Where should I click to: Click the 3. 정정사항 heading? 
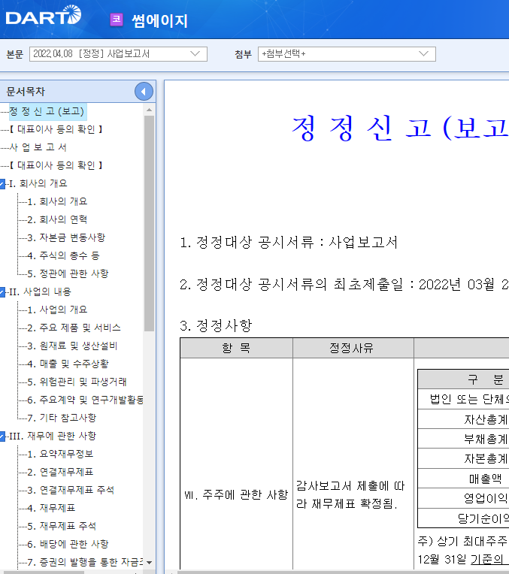(x=216, y=325)
